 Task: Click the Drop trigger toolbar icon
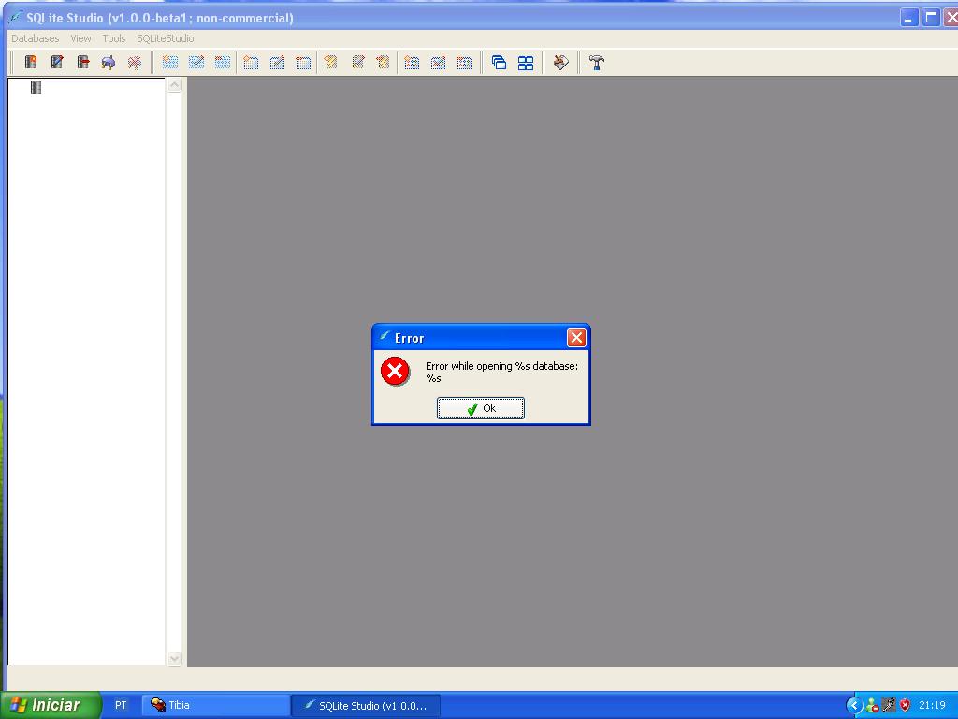pyautogui.click(x=383, y=62)
